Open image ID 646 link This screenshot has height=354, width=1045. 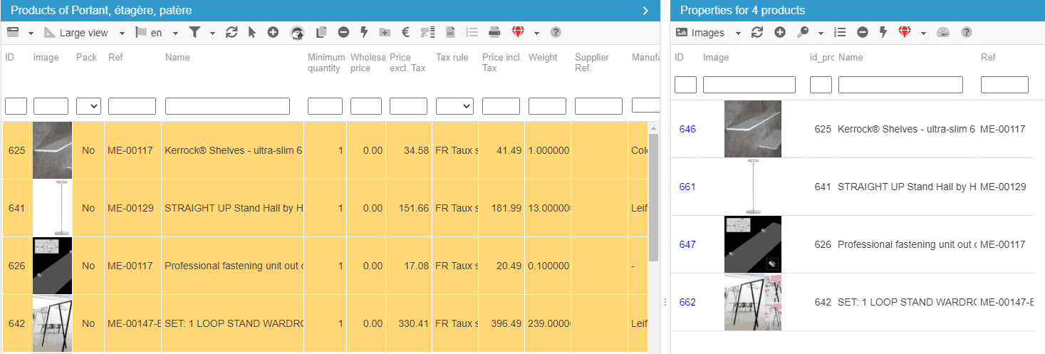point(687,129)
